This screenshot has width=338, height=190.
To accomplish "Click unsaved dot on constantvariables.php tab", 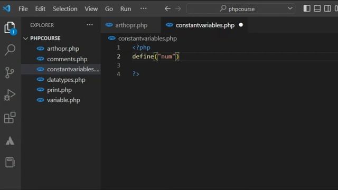I will coord(241,25).
